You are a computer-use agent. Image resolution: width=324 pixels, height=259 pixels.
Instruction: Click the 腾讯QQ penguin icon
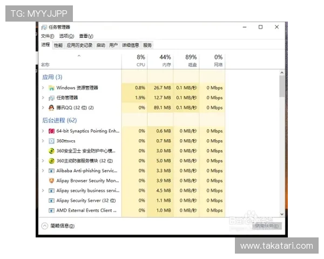pyautogui.click(x=51, y=107)
